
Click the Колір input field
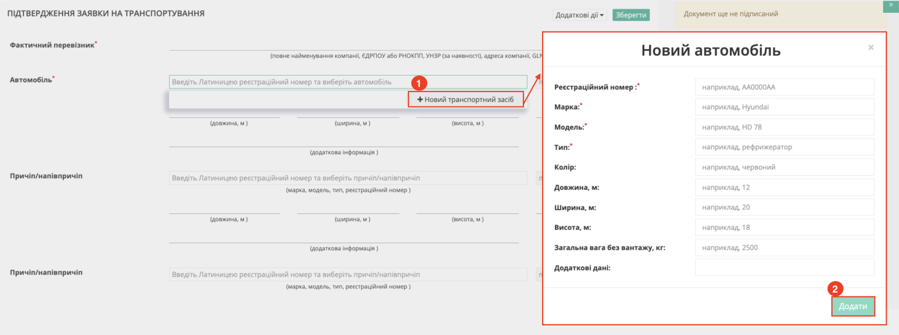point(784,167)
